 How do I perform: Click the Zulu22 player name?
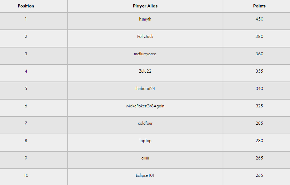click(x=145, y=71)
